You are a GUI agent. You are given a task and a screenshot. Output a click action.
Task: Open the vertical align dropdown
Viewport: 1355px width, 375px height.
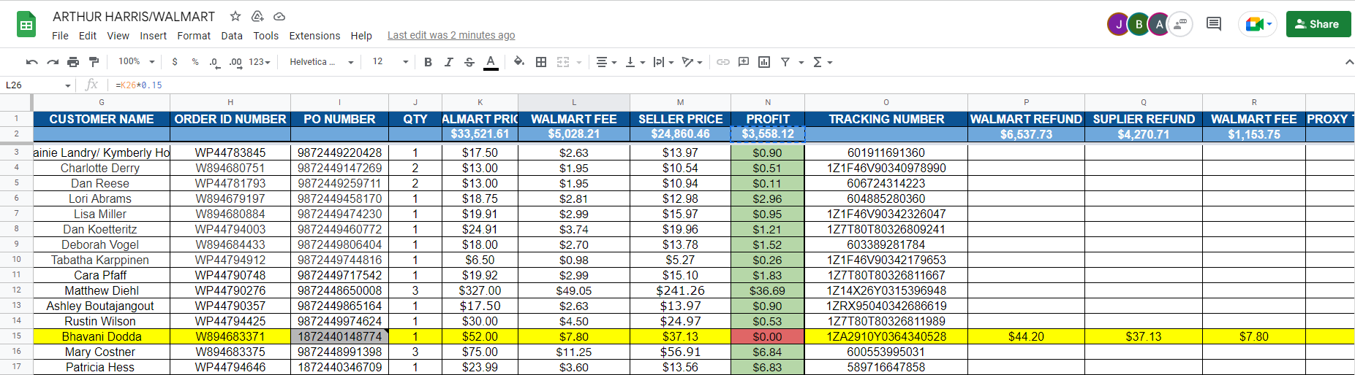[x=635, y=62]
